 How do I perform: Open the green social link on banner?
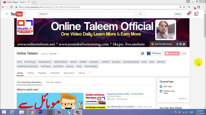[181, 44]
